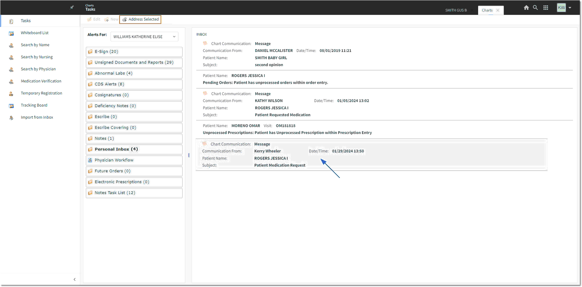Image resolution: width=582 pixels, height=287 pixels.
Task: Open the Abnormal Labs (4) folder
Action: pyautogui.click(x=134, y=73)
